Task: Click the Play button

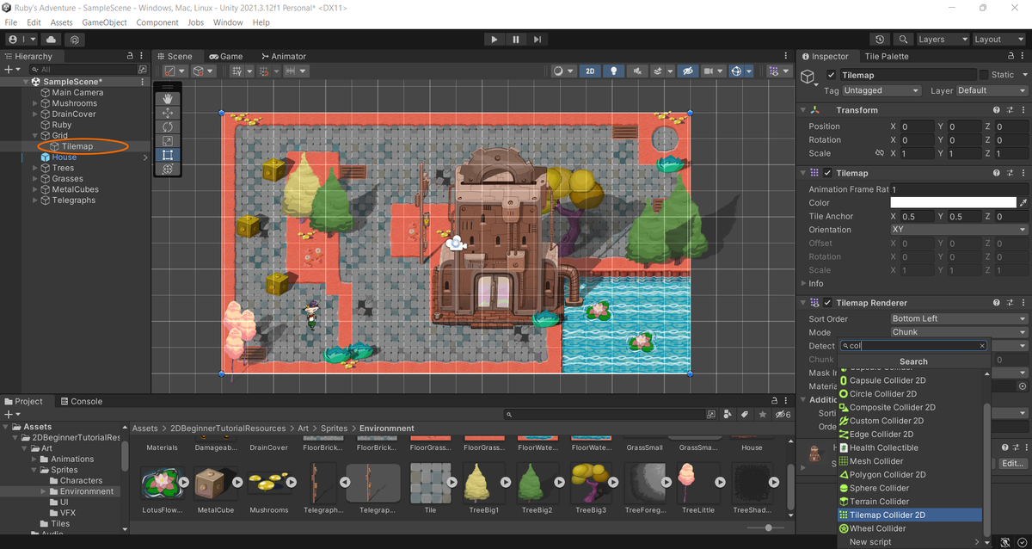Action: pos(494,40)
